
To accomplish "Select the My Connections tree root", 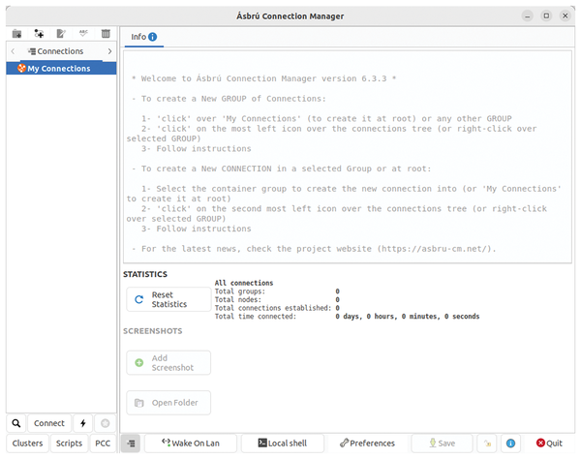I will pyautogui.click(x=61, y=69).
